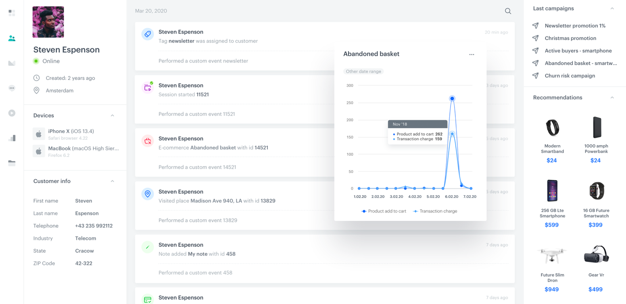Toggle Product add to cart legend series
626x304 pixels.
coord(384,211)
